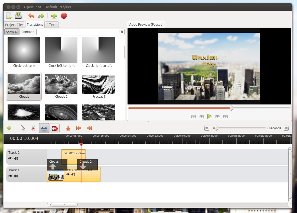This screenshot has width=297, height=213.
Task: Click the horizontal timeline scrollbar
Action: click(64, 205)
